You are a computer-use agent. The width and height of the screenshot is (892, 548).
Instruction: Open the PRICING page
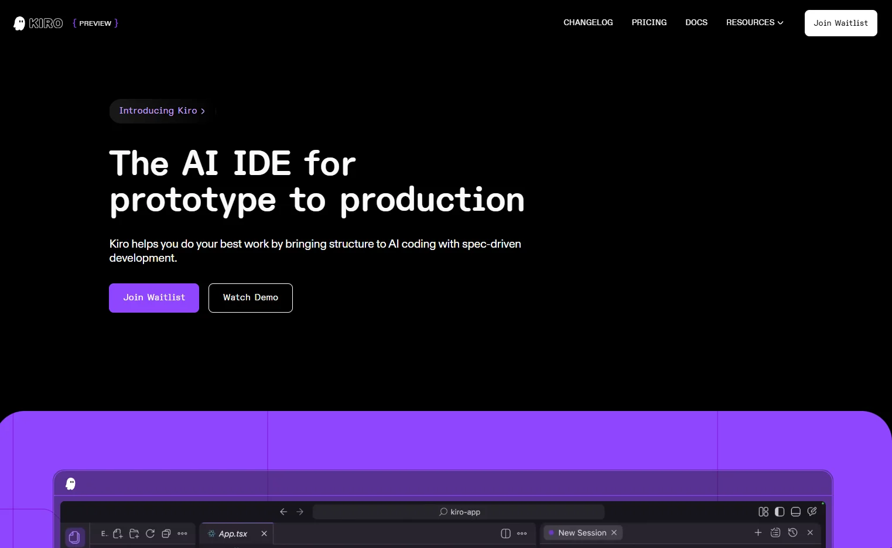(649, 23)
